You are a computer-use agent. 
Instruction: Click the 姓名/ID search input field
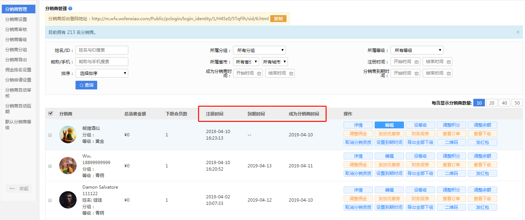pyautogui.click(x=102, y=50)
